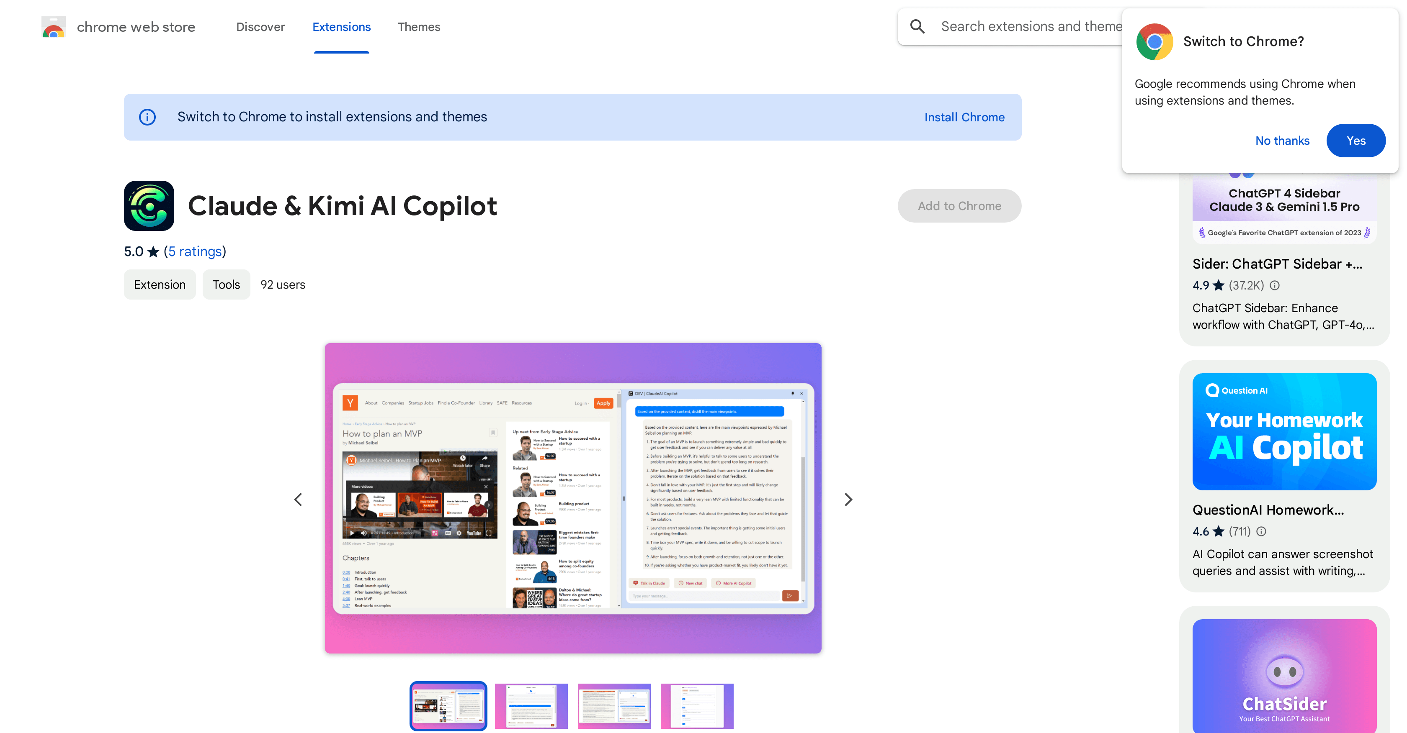Go to previous screenshot with left arrow
Image resolution: width=1407 pixels, height=733 pixels.
click(x=298, y=500)
